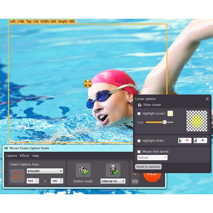Increase height with the 480 field's up arrow
This screenshot has width=213, height=213.
[x=61, y=180]
